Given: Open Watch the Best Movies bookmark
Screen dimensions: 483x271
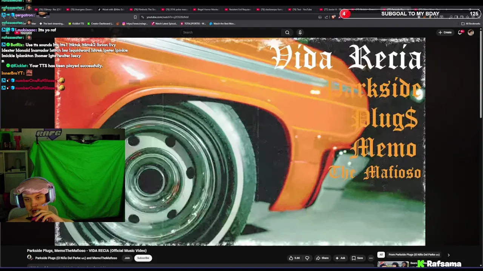Looking at the screenshot, I should [222, 23].
